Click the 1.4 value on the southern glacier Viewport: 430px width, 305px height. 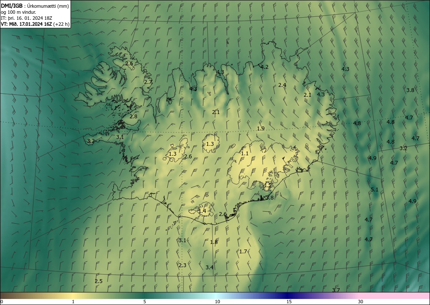(x=202, y=211)
